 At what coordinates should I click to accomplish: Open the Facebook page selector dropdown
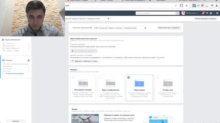(84, 51)
